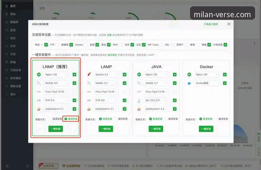Check the FTP menu checkbox
The image size is (261, 170).
[57, 45]
